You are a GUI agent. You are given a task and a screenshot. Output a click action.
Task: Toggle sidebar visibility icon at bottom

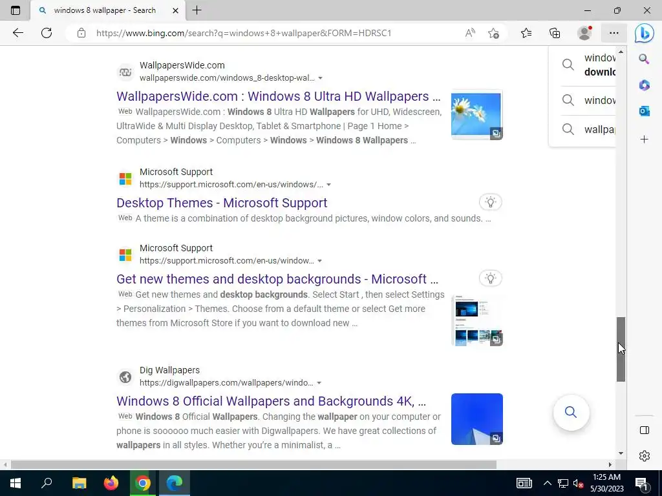pos(645,430)
